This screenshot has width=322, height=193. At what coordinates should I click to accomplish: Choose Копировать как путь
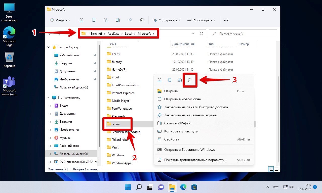click(204, 131)
